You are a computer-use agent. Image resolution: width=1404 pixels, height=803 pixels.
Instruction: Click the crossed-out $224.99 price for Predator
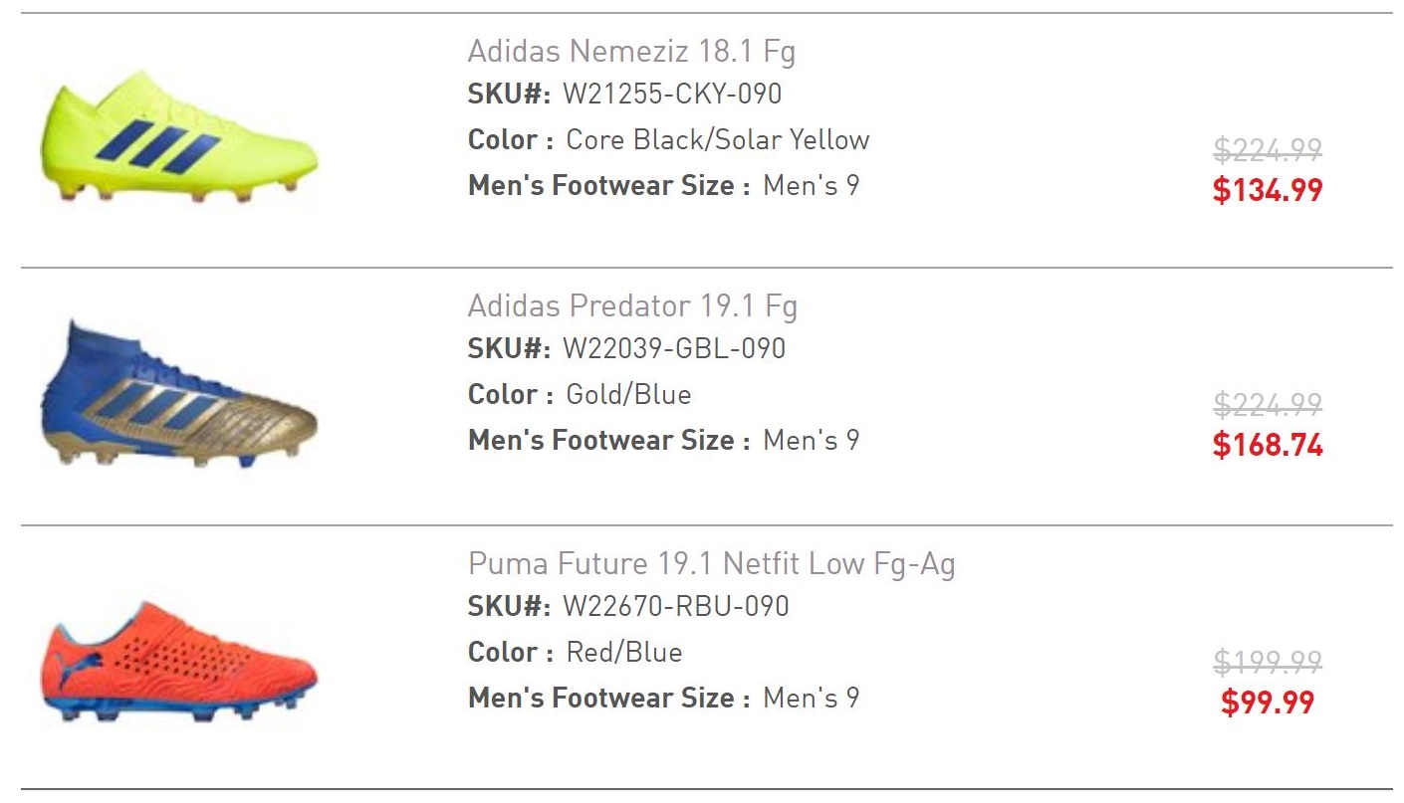1267,405
